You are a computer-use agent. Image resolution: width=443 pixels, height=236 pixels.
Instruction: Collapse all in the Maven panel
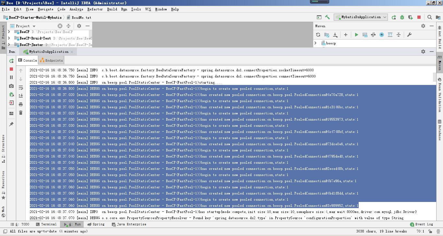coord(399,35)
